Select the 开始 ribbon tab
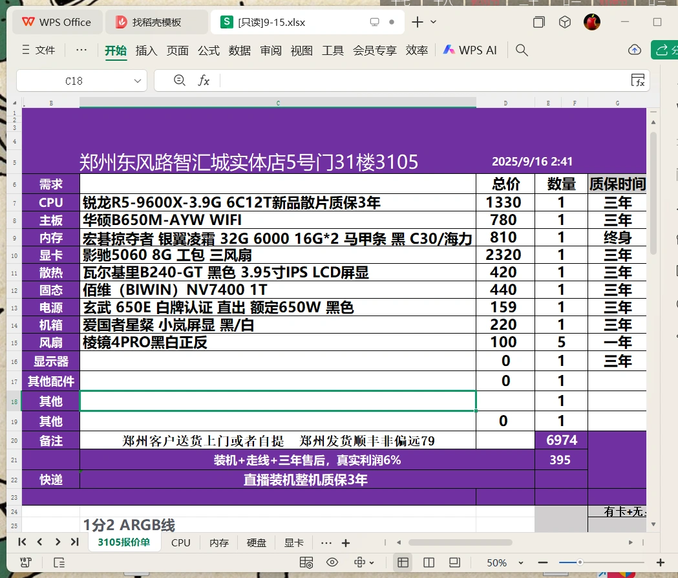Viewport: 678px width, 578px height. 116,50
